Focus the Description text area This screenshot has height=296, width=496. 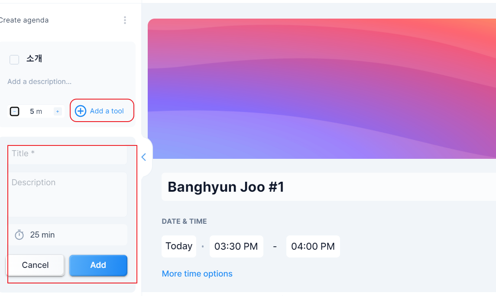[x=68, y=194]
